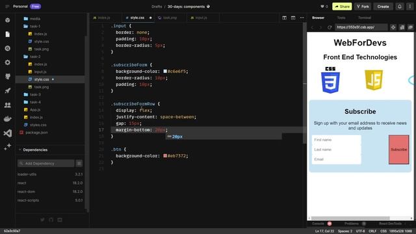
Task: Open the vertical three-dot menu in header
Action: point(410,6)
